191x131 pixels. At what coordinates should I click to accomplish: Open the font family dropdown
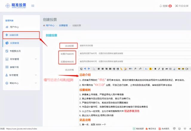(136, 69)
